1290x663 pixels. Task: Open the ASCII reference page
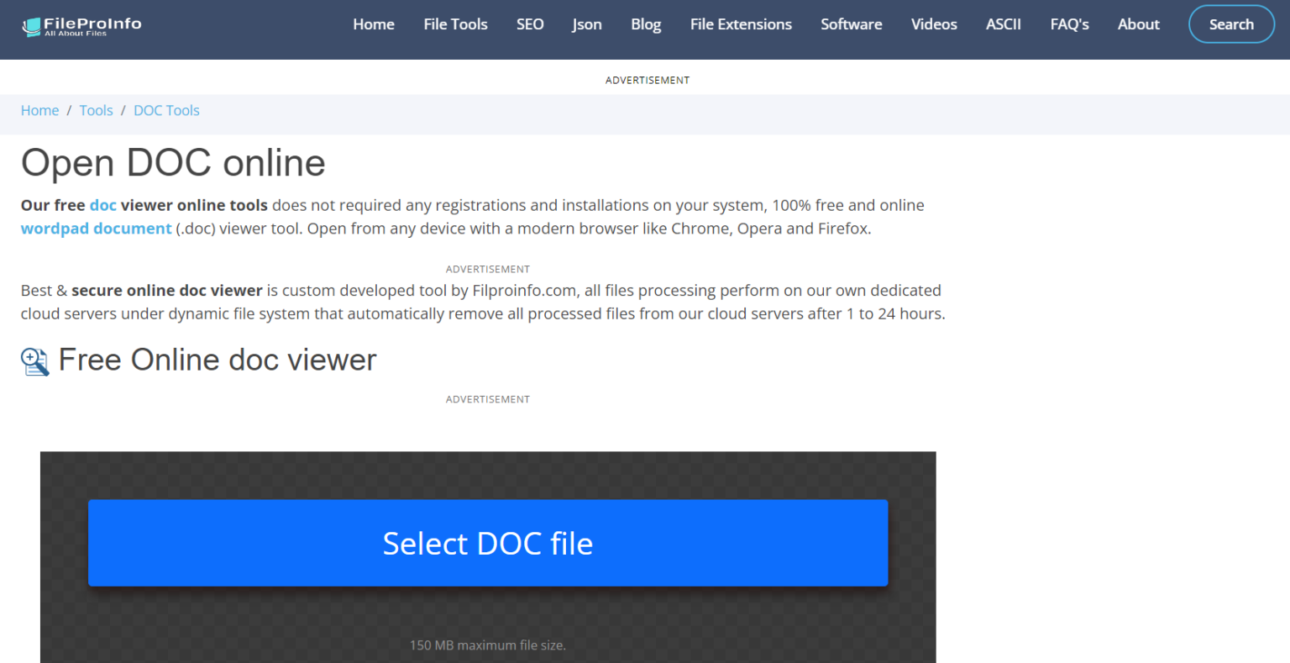coord(1003,24)
